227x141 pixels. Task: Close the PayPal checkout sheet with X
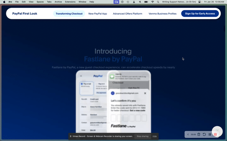81,76
